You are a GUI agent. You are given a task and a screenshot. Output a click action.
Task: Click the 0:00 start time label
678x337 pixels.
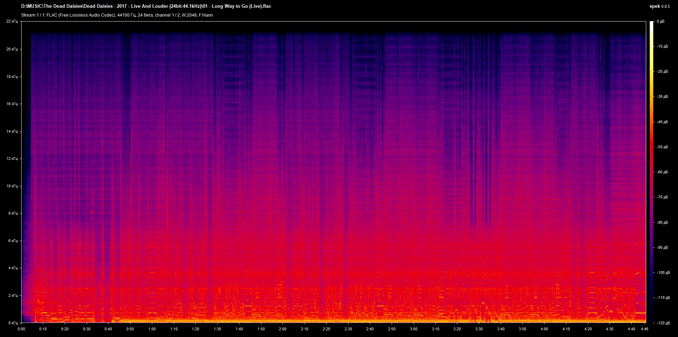(21, 329)
